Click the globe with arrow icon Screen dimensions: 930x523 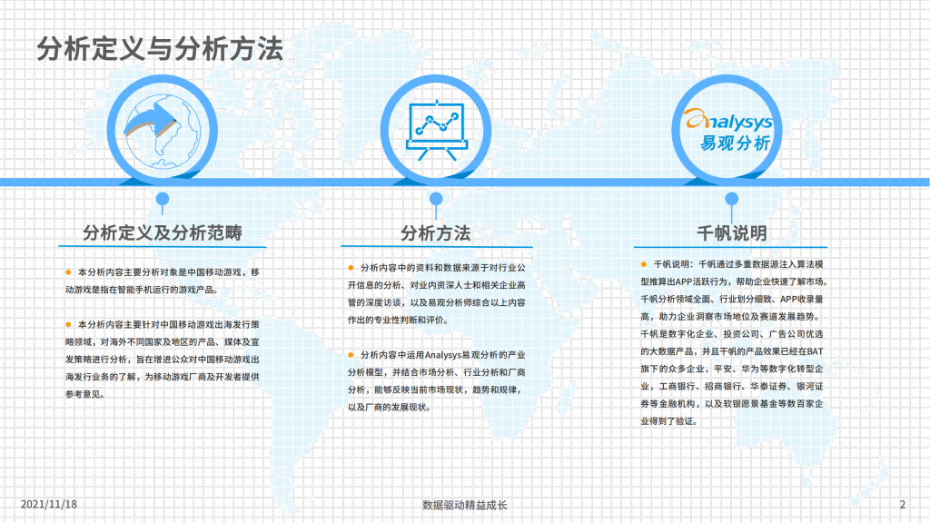point(162,127)
